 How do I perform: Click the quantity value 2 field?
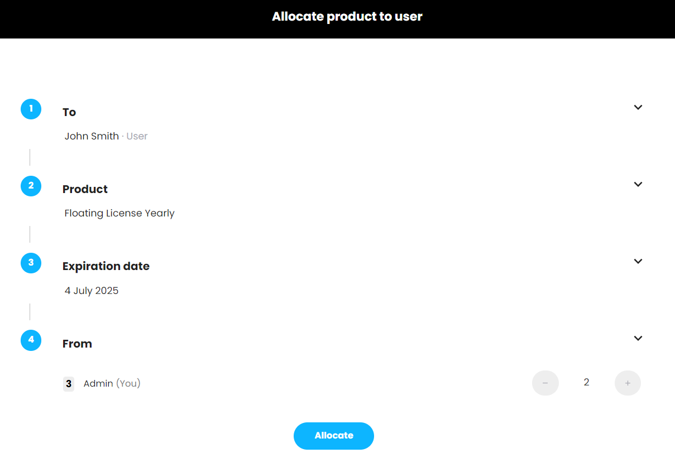click(x=586, y=383)
